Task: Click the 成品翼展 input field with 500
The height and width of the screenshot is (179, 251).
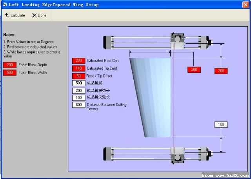Action: [x=78, y=83]
